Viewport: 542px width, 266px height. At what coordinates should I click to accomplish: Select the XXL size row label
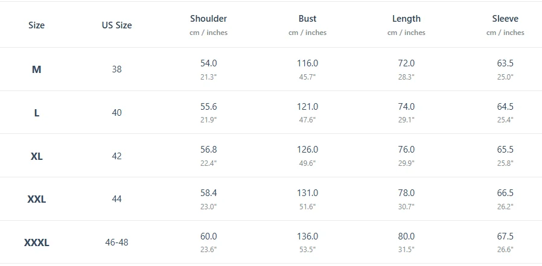pos(36,200)
